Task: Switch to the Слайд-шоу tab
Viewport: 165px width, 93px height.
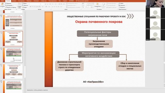Action: pos(44,1)
